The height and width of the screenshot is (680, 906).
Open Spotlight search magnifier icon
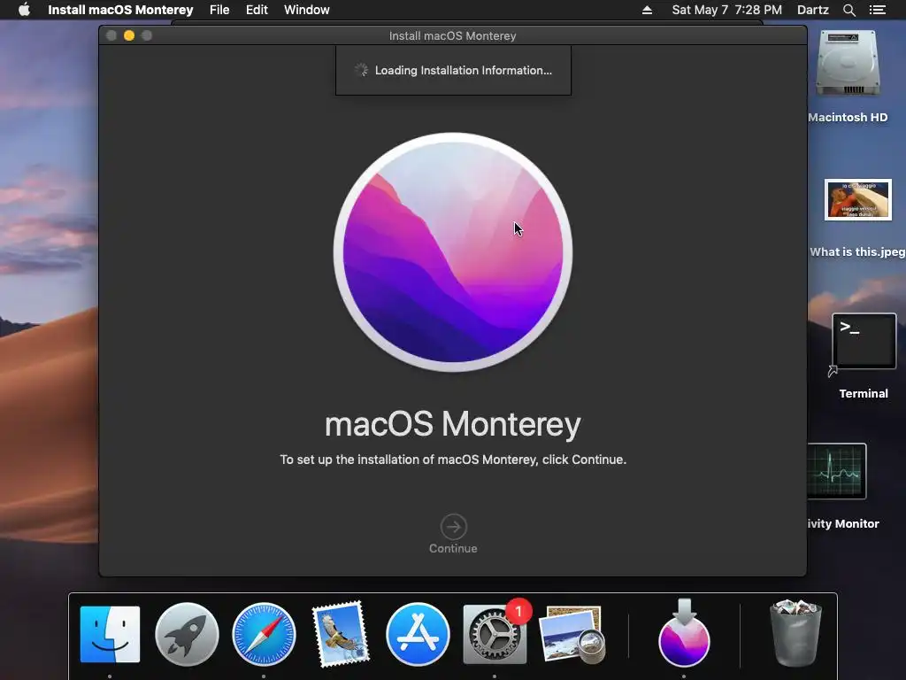[848, 10]
